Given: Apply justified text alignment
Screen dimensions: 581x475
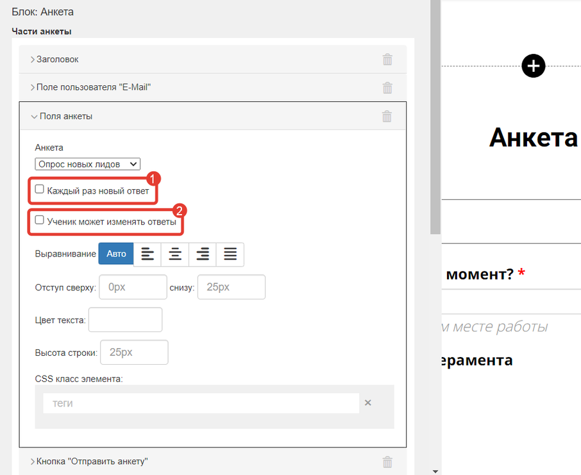Looking at the screenshot, I should 230,254.
